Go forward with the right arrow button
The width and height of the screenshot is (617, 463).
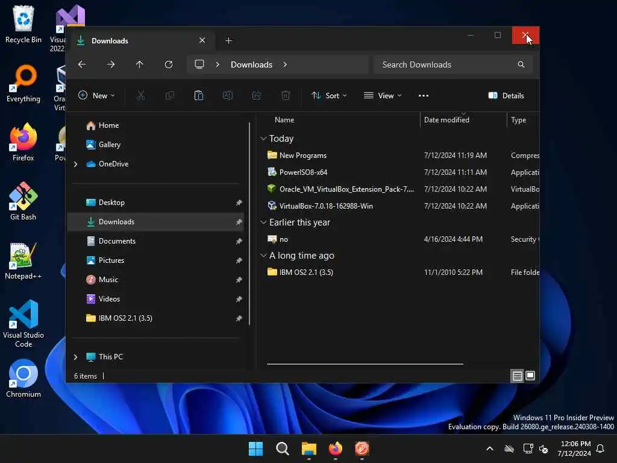point(111,64)
